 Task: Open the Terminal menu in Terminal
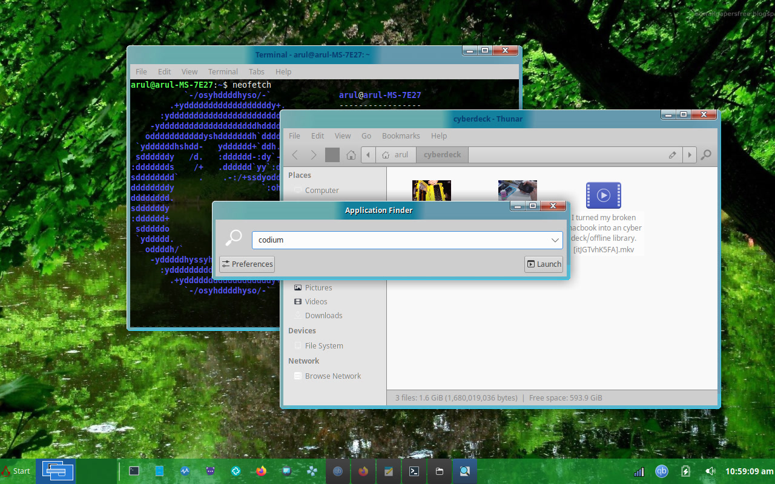pos(223,71)
